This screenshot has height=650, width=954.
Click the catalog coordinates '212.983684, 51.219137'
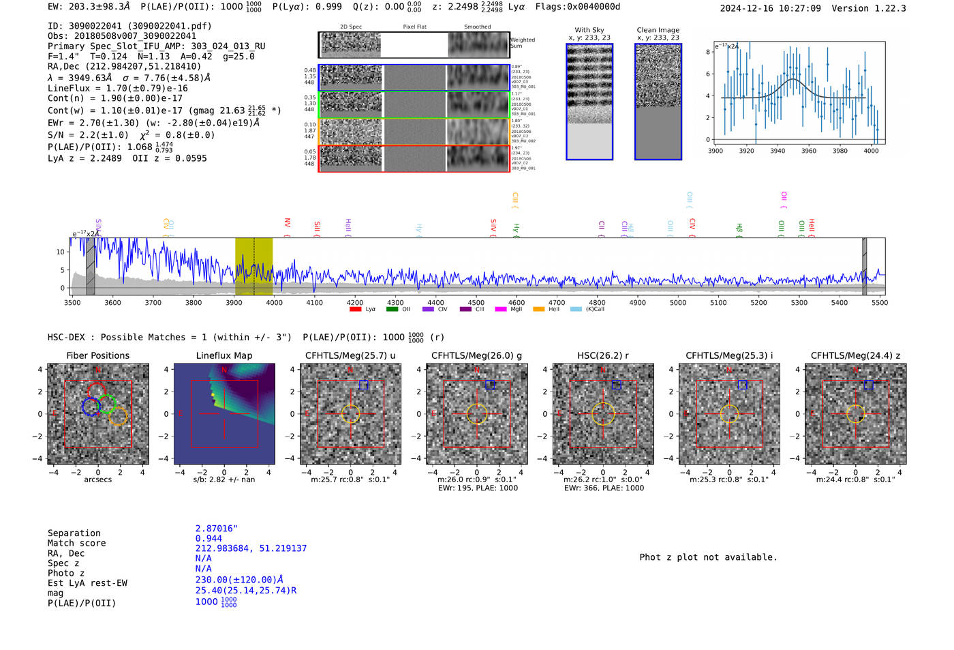pos(251,548)
